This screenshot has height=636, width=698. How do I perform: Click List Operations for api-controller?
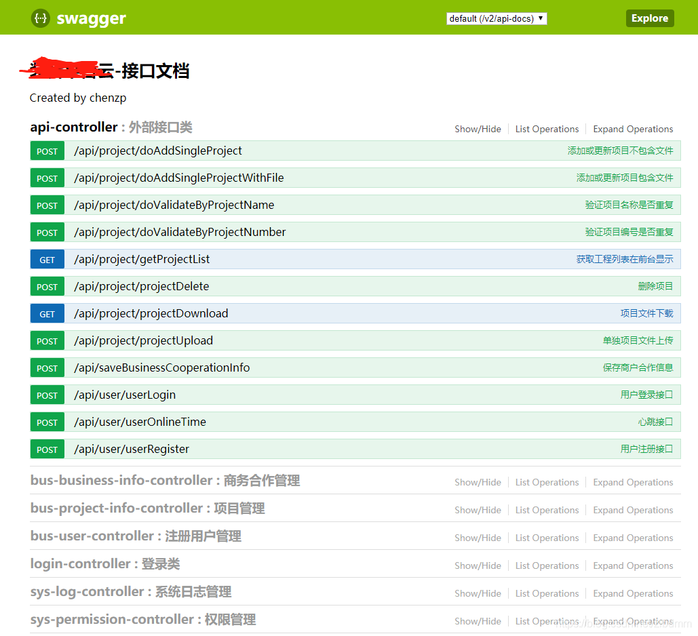point(547,129)
